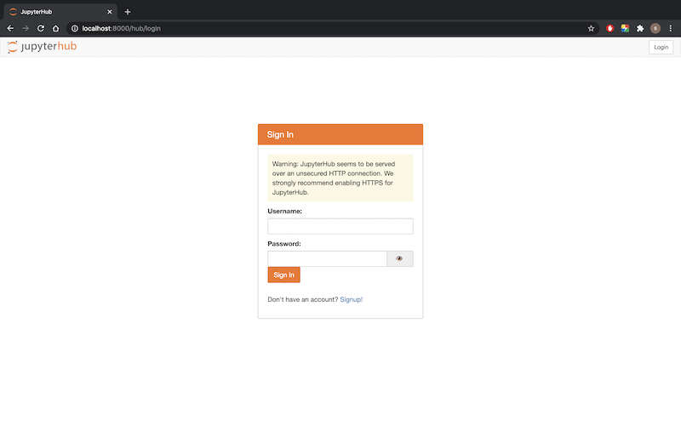Open the red ad blocker extension icon
This screenshot has width=681, height=425.
[x=609, y=28]
